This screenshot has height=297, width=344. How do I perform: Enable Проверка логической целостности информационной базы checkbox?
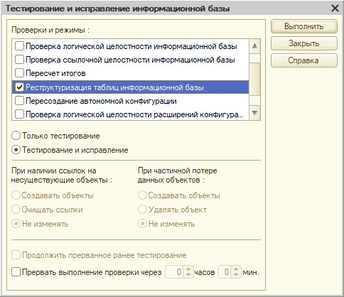(x=19, y=46)
